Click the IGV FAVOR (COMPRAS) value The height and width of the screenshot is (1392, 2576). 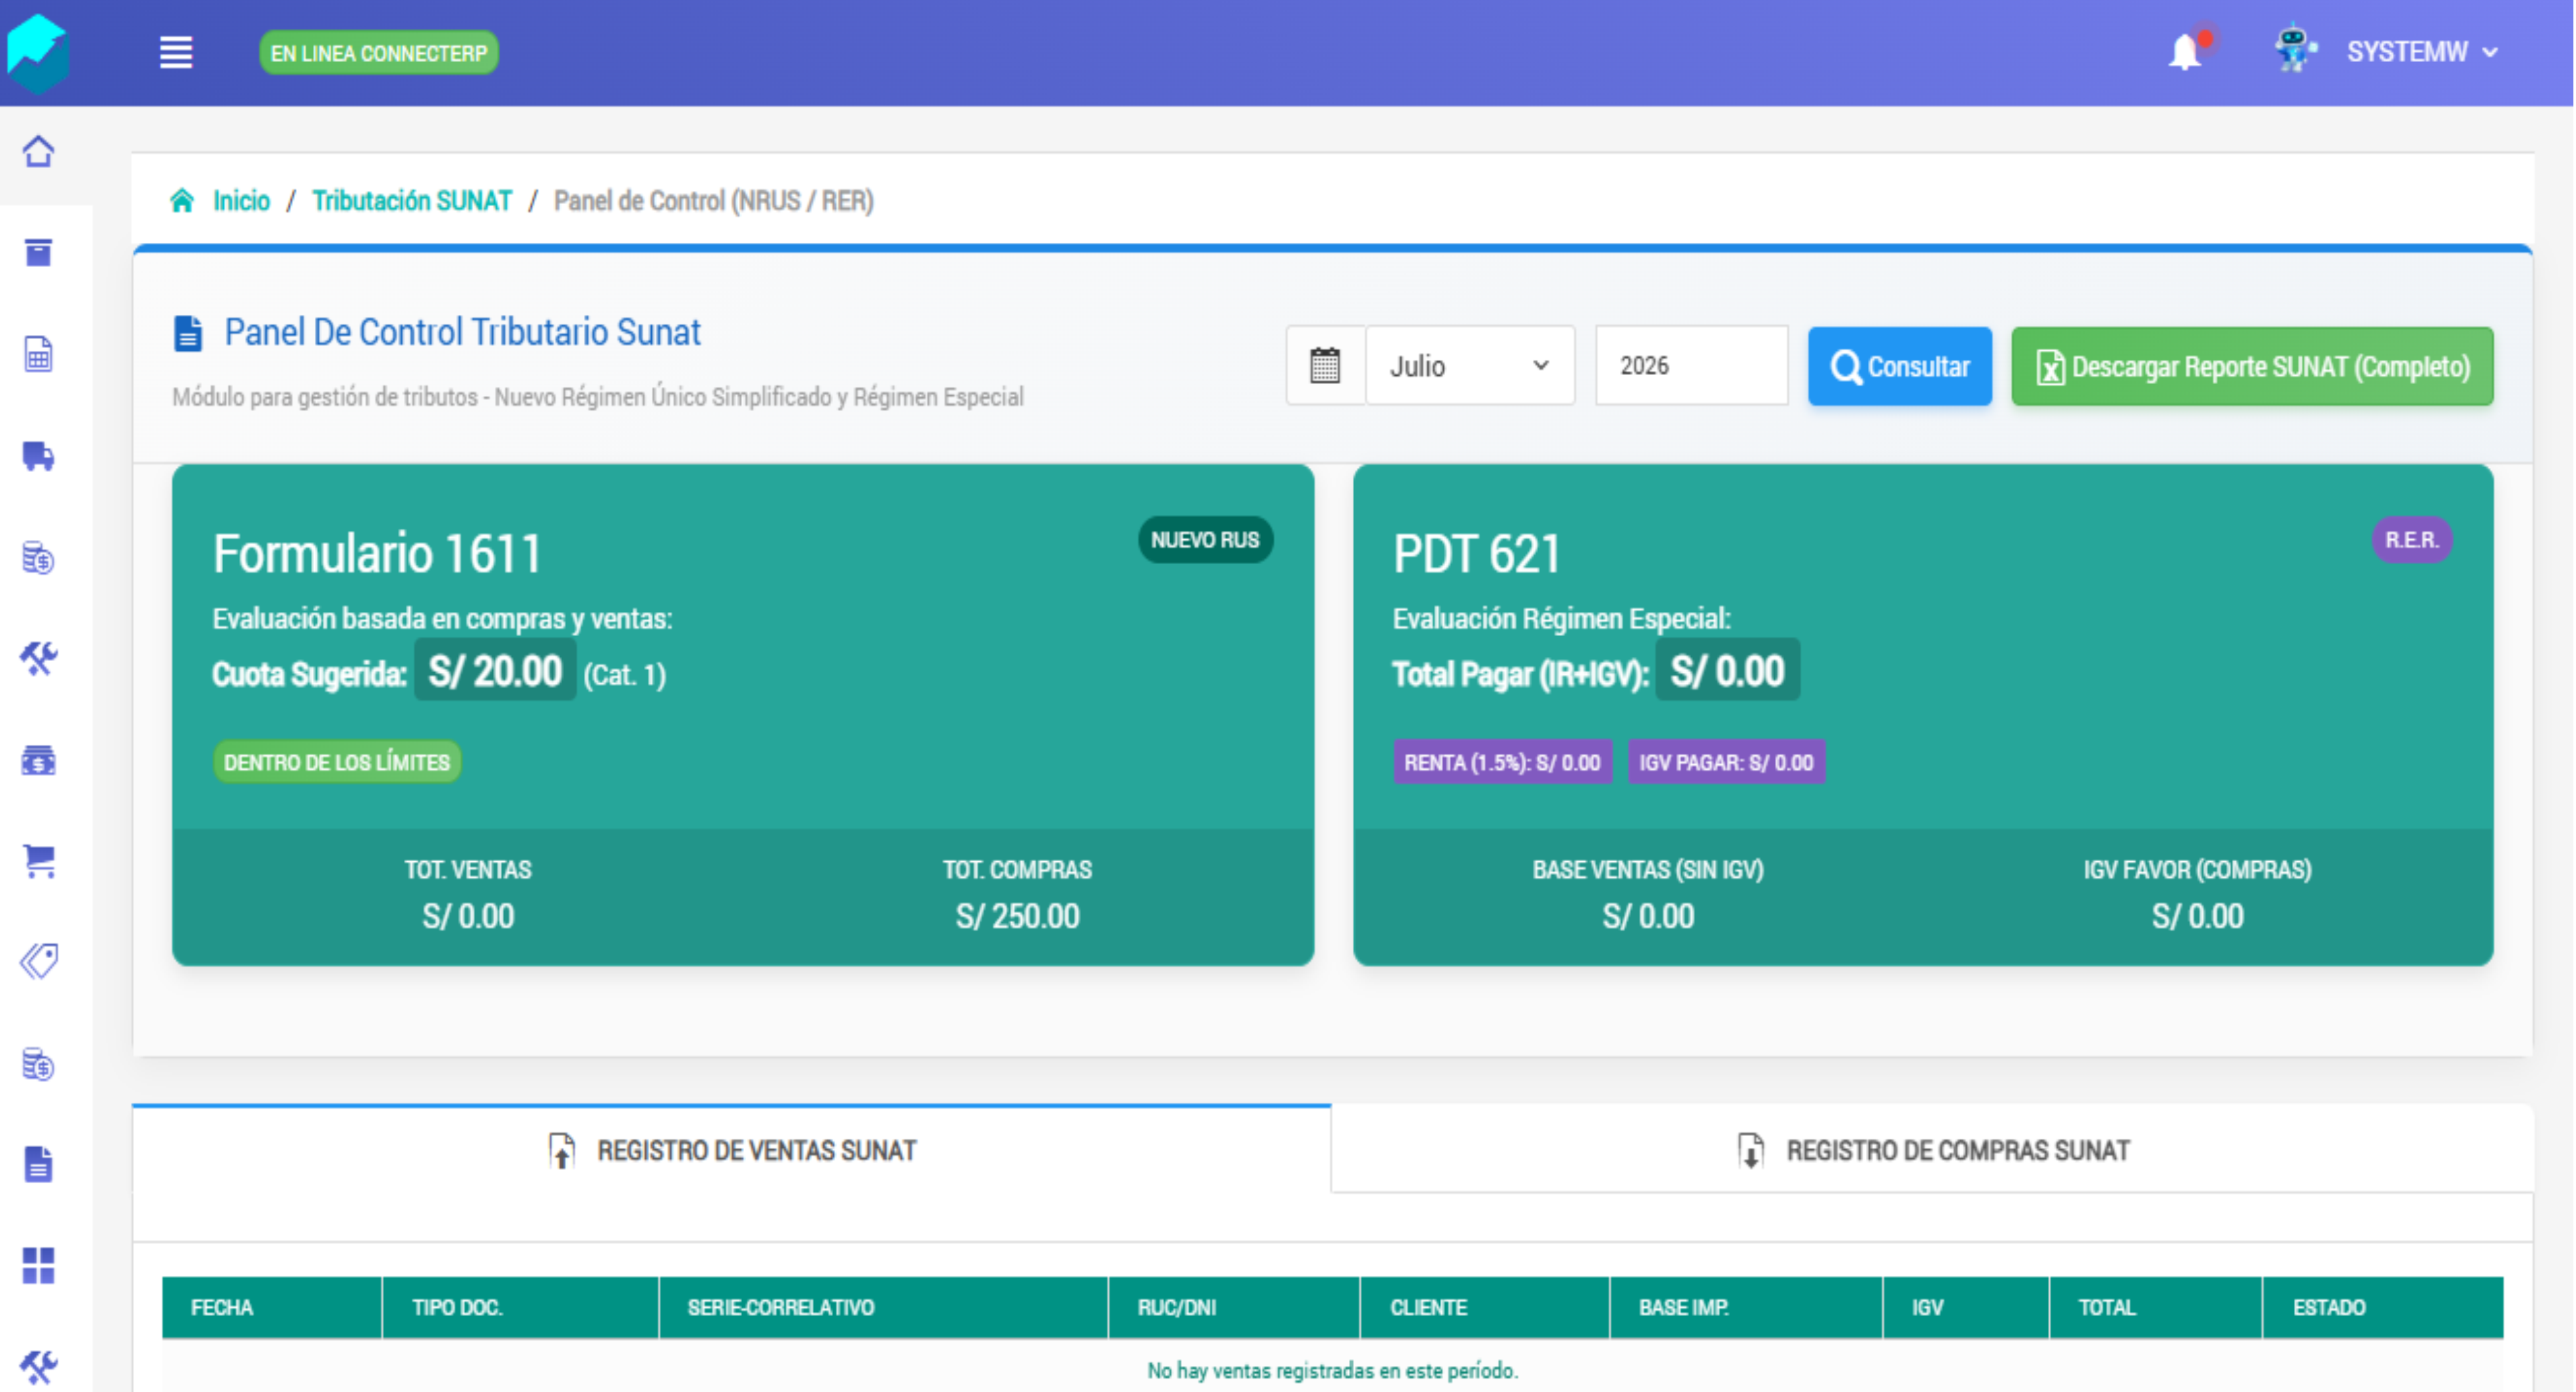[2197, 916]
